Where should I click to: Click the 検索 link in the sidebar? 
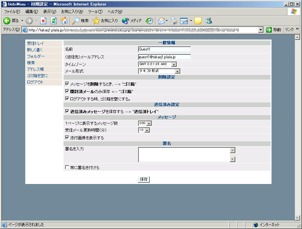[x=31, y=63]
